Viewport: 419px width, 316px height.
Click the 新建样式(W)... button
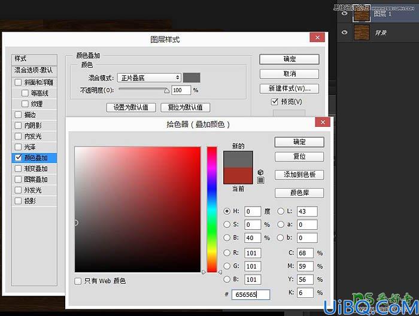point(289,89)
